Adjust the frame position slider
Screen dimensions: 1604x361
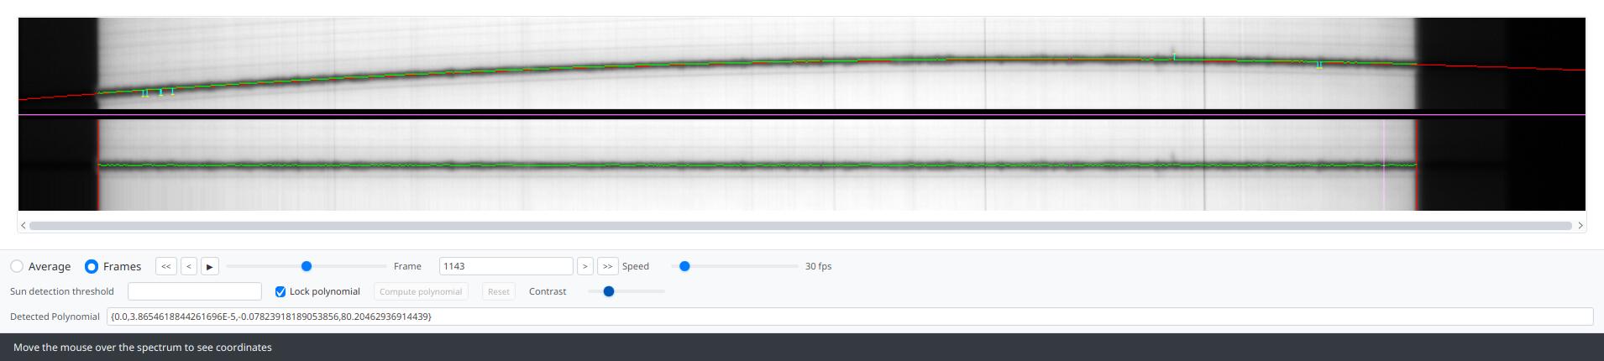tap(307, 266)
